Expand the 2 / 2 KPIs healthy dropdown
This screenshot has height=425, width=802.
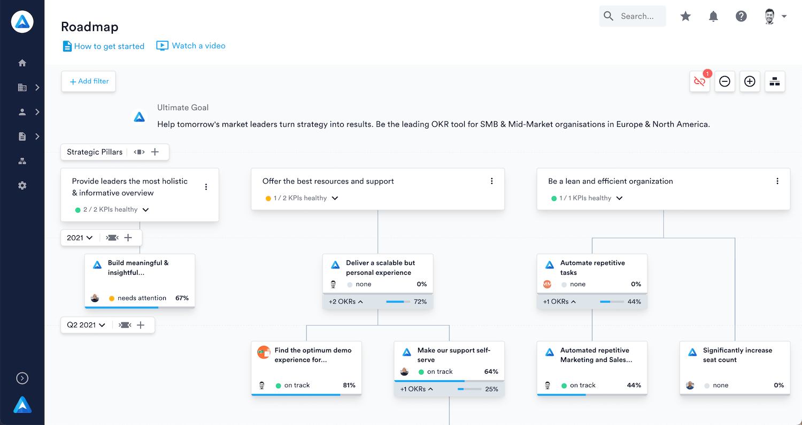tap(145, 210)
